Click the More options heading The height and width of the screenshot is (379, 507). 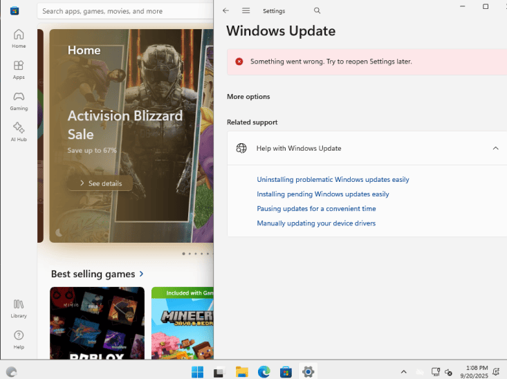[x=248, y=97]
